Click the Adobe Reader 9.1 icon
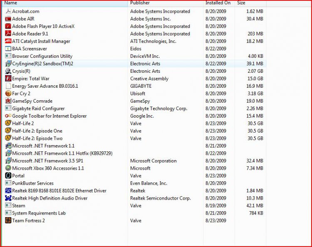The image size is (312, 247). pyautogui.click(x=8, y=34)
